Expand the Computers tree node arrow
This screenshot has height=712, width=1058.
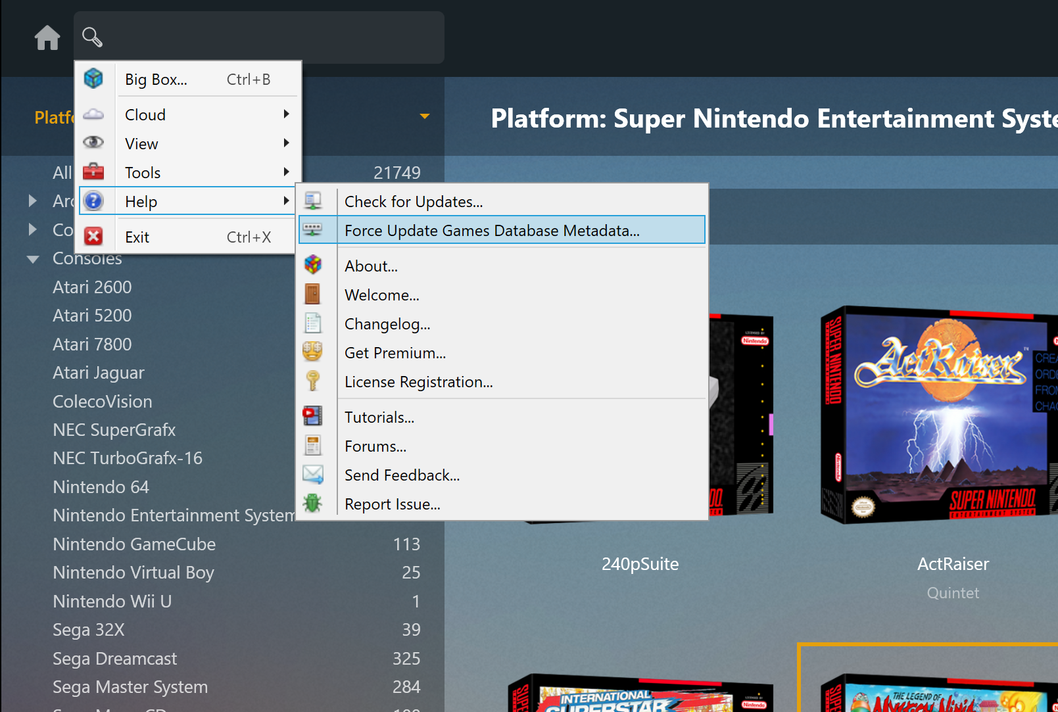(x=32, y=229)
